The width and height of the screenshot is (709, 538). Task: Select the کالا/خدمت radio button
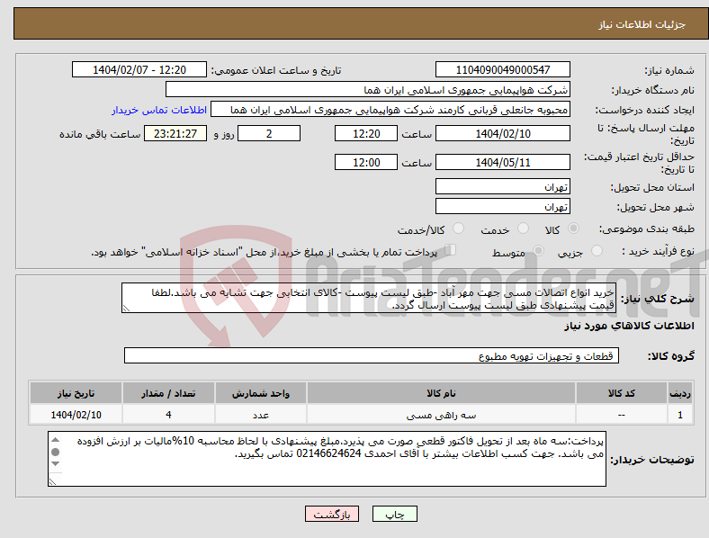click(459, 229)
